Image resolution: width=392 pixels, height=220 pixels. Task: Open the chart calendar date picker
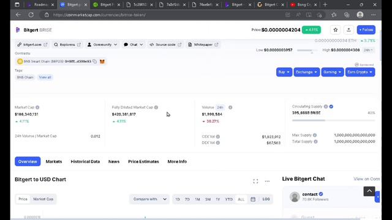pyautogui.click(x=253, y=199)
